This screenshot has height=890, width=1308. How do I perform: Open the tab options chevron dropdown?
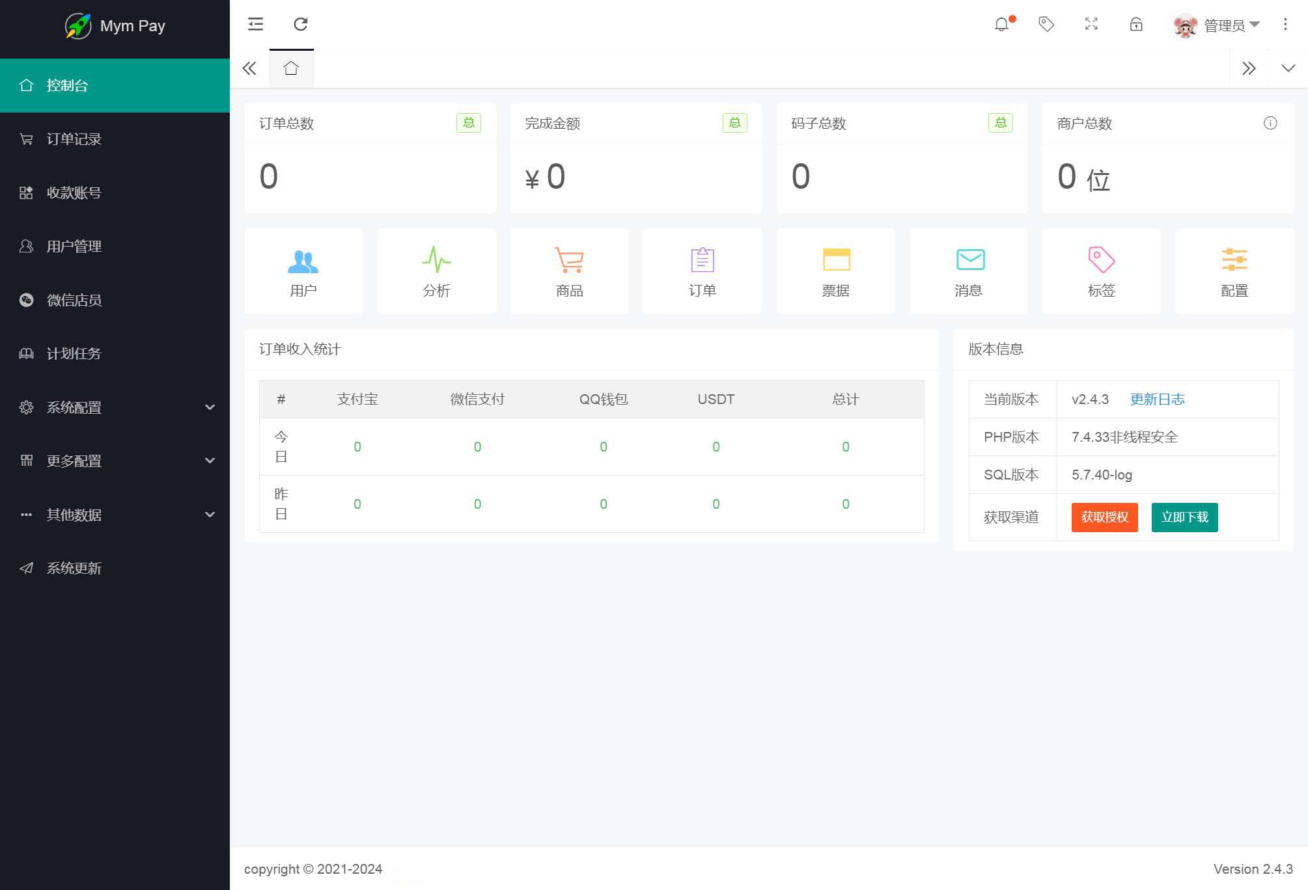(1288, 68)
